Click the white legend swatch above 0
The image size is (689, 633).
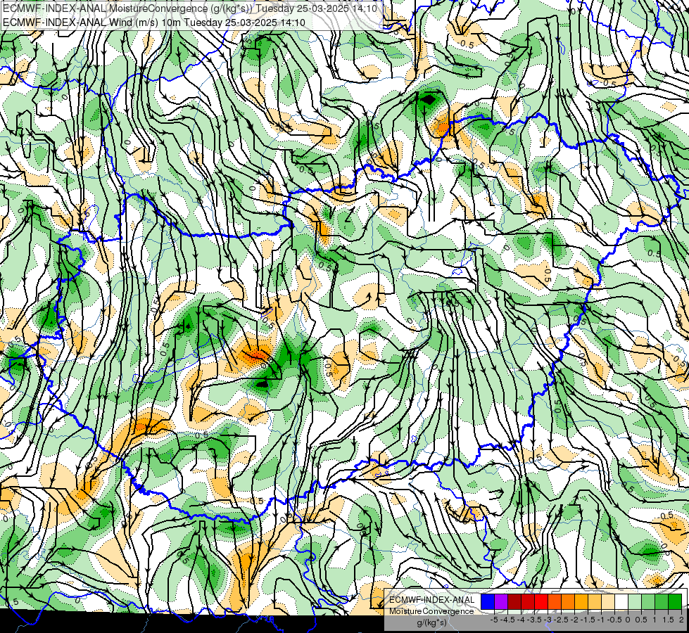(621, 601)
